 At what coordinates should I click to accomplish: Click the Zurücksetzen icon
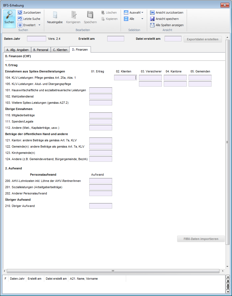[20, 13]
